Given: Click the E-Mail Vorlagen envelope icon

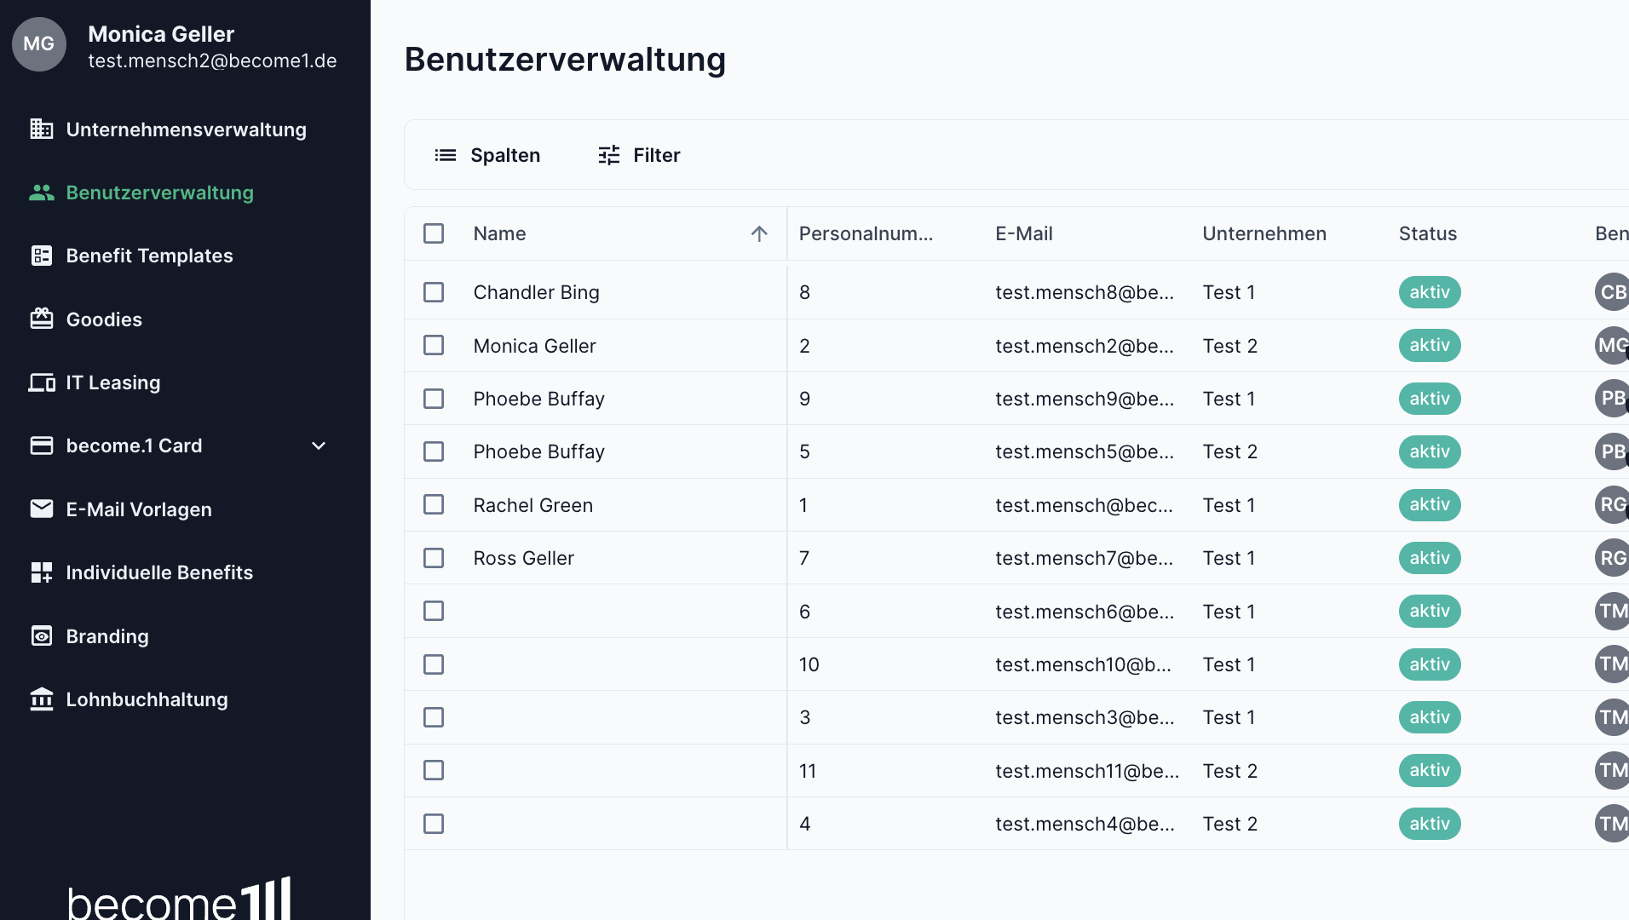Looking at the screenshot, I should pyautogui.click(x=41, y=509).
